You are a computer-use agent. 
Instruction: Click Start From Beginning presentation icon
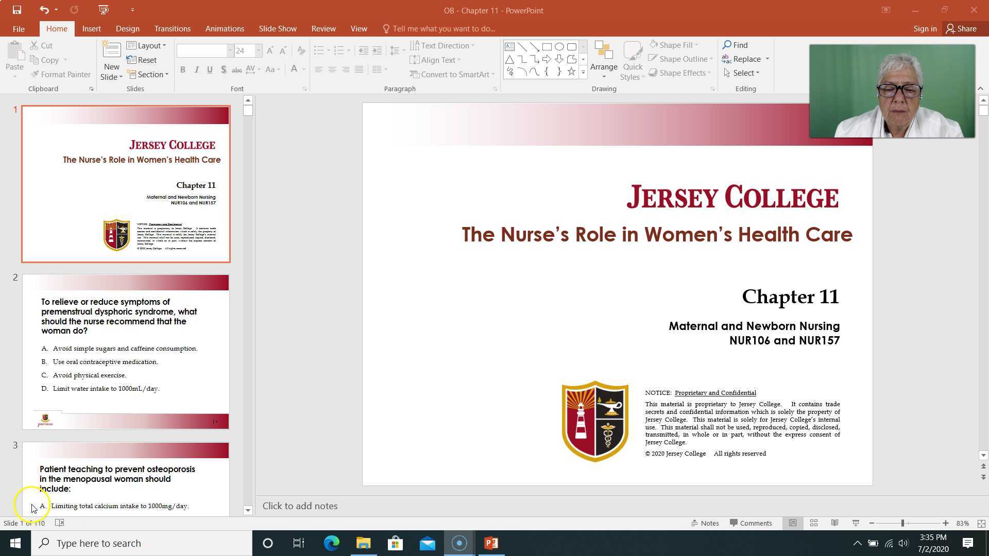pos(103,10)
